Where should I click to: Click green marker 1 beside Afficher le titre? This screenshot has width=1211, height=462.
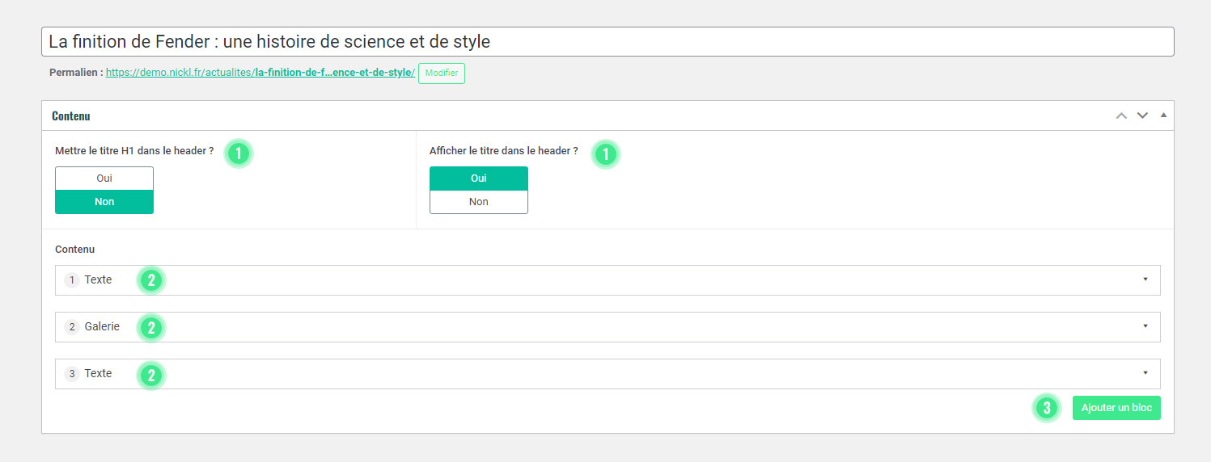point(606,153)
